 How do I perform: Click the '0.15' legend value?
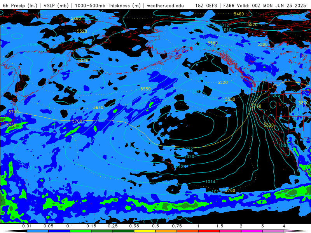[x=91, y=226]
